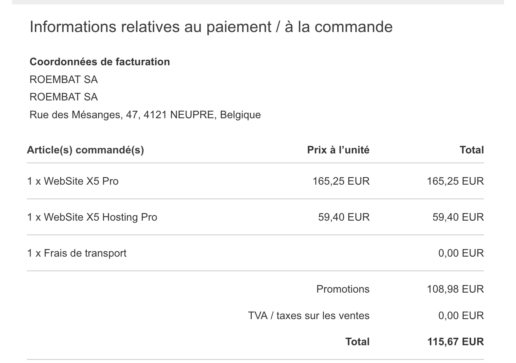Click the payment information heading

(x=211, y=27)
